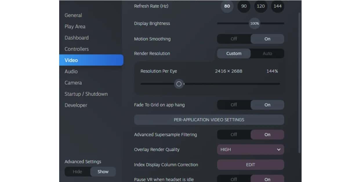Click EDIT for Index Display Column Correction
The height and width of the screenshot is (182, 348).
[250, 165]
